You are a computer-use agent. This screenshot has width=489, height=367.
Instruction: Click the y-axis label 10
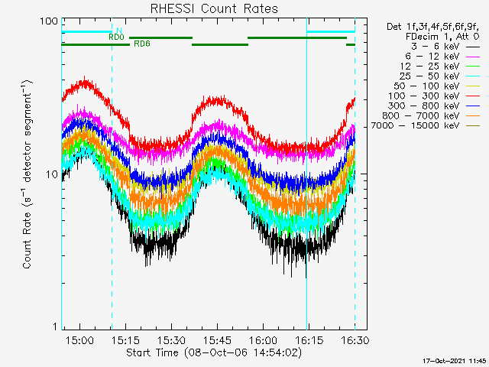(52, 174)
